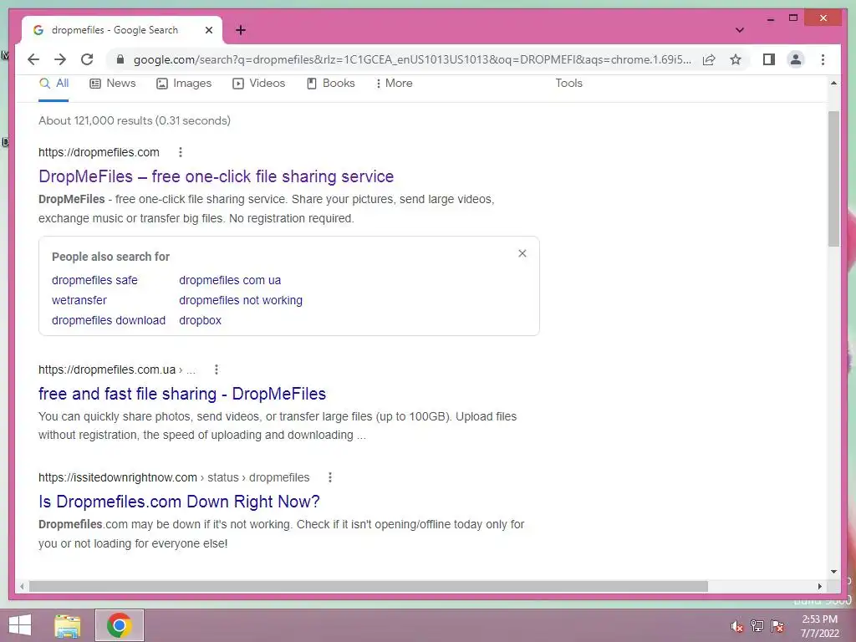
Task: Open a new tab with the plus button
Action: pyautogui.click(x=241, y=30)
